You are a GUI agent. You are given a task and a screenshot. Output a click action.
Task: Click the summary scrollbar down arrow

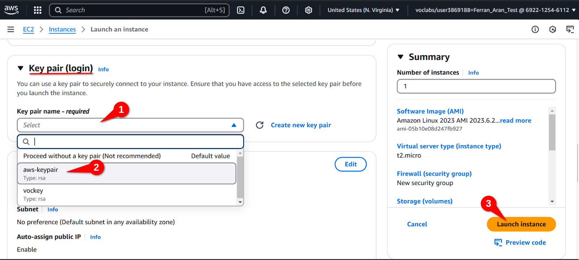(552, 201)
